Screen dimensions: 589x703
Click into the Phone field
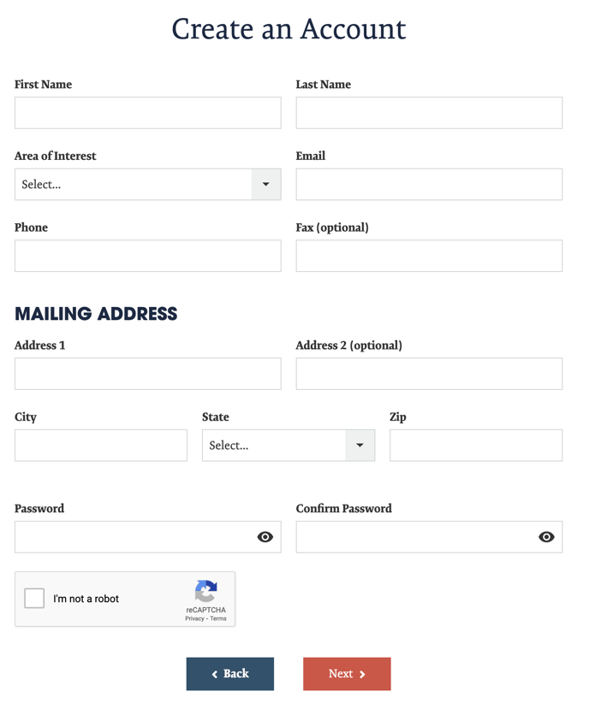pyautogui.click(x=148, y=256)
